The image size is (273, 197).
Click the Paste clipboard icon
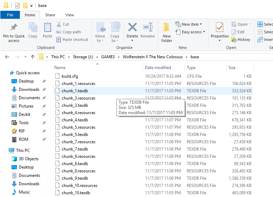click(x=47, y=27)
